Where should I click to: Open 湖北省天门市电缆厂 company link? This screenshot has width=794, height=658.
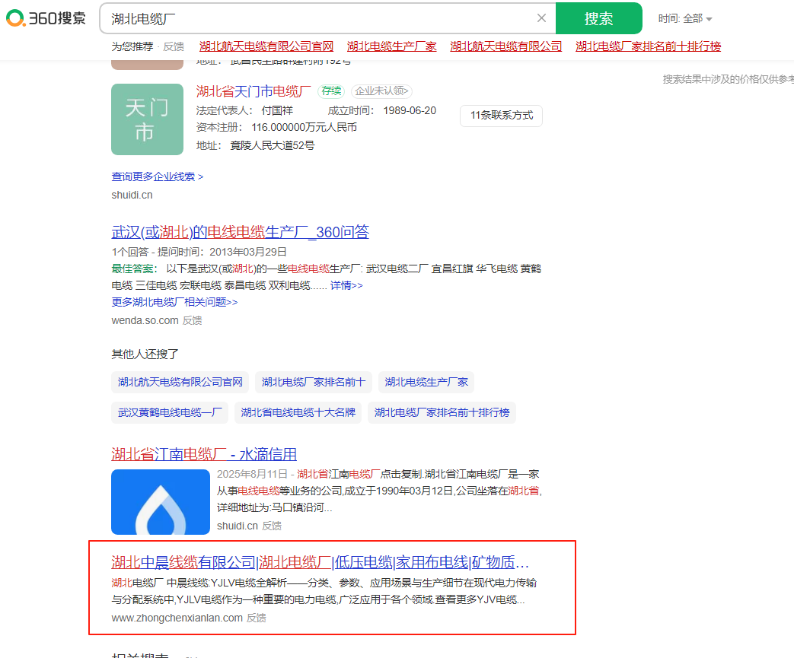tap(254, 91)
